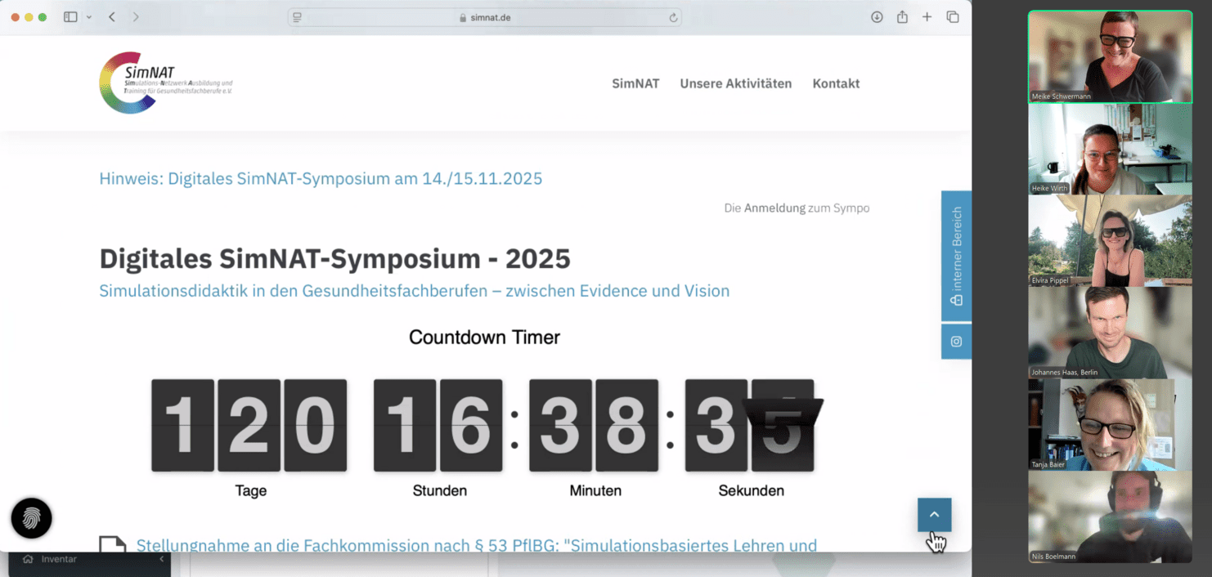Viewport: 1212px width, 577px height.
Task: Click the Minuten countdown digits
Action: pos(594,425)
